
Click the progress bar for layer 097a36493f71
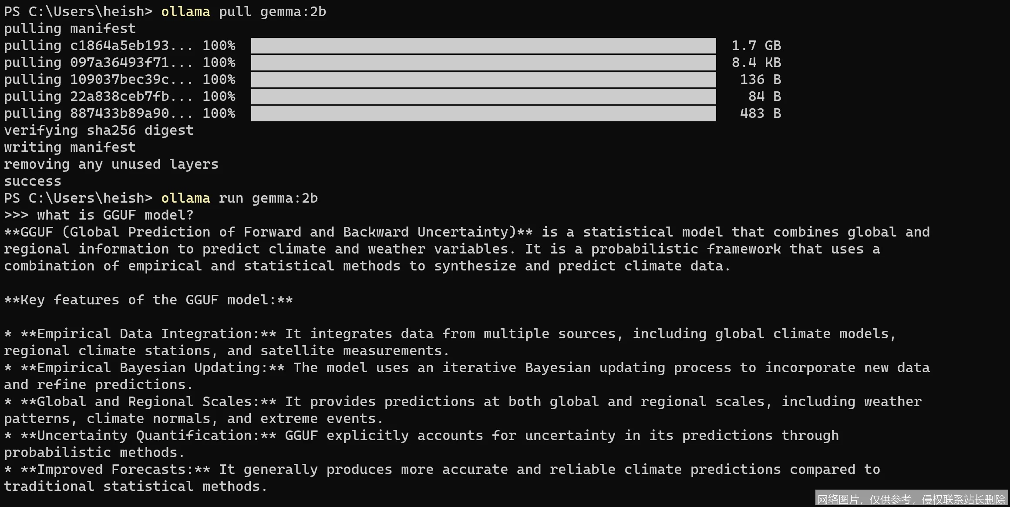[483, 63]
